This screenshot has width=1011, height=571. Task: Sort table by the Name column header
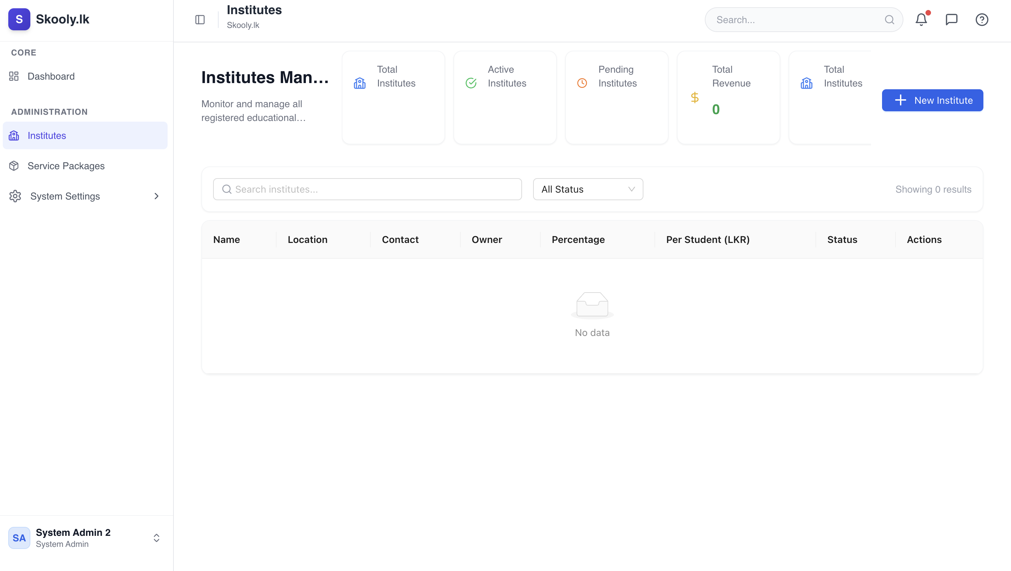click(227, 239)
